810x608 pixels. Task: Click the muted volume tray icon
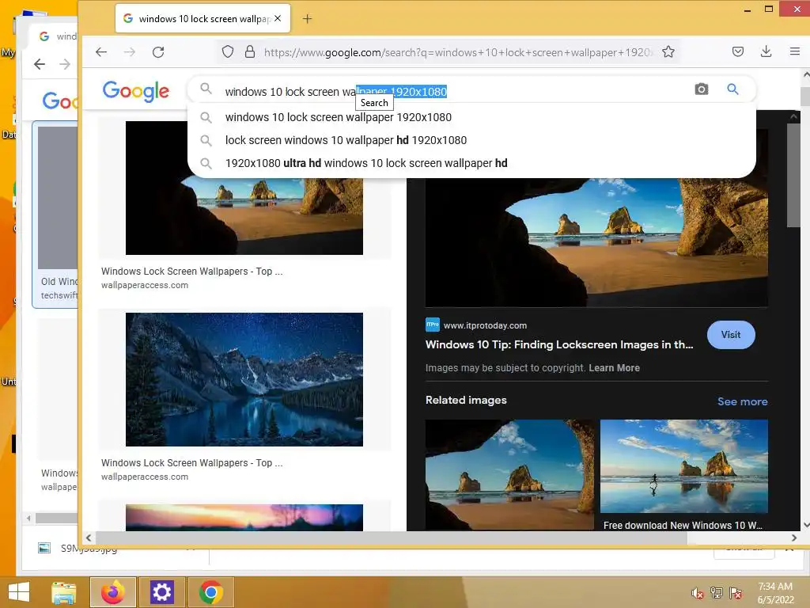pos(698,594)
